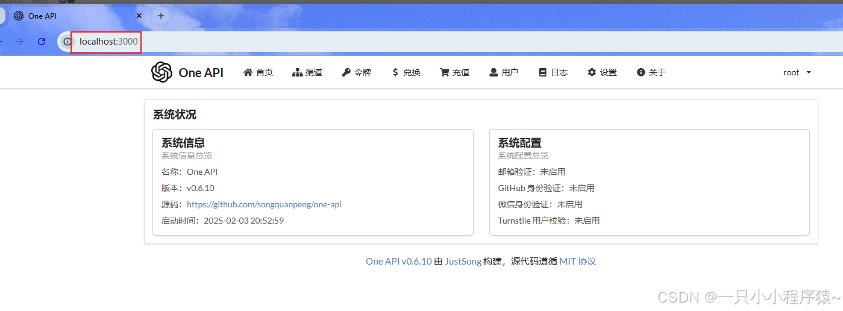The width and height of the screenshot is (843, 311).
Task: Open the JustSong footer link
Action: [x=463, y=262]
